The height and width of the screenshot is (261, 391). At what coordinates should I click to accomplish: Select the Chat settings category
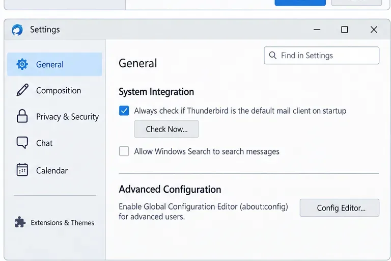pyautogui.click(x=54, y=143)
